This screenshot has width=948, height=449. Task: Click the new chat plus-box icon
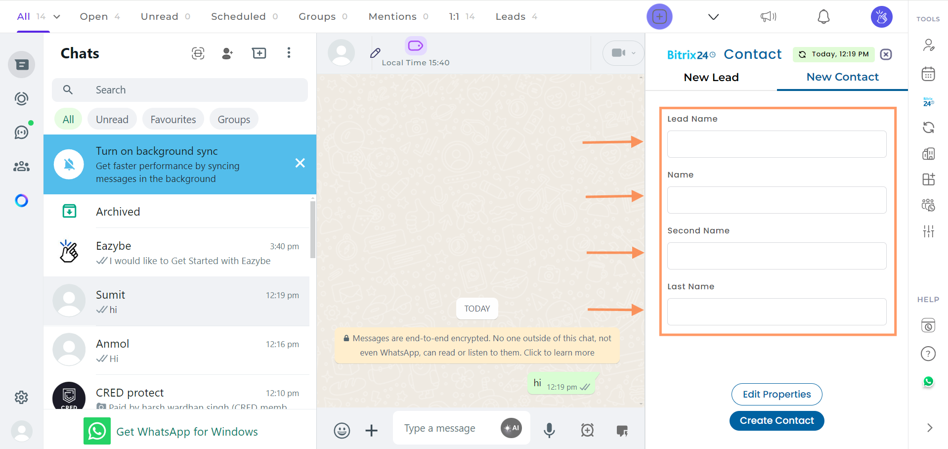259,53
